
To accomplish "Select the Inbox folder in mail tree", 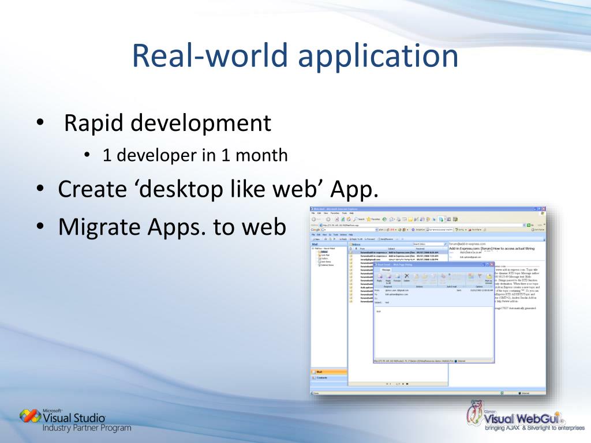I will coord(323,251).
